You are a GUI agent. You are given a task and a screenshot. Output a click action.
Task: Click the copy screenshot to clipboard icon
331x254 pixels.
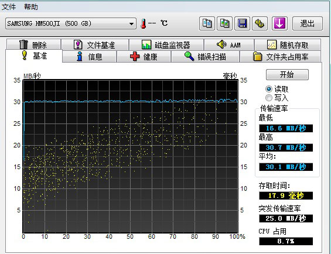224,23
